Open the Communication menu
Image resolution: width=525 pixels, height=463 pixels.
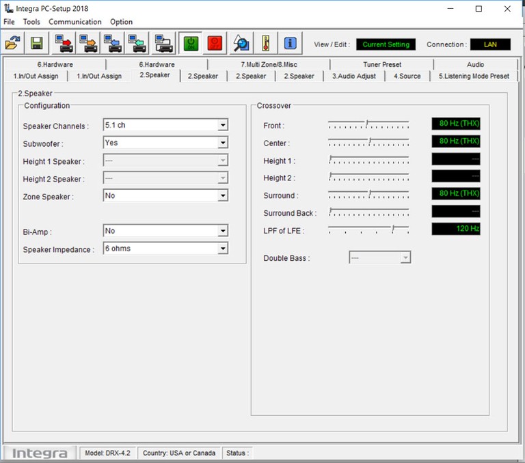[75, 22]
